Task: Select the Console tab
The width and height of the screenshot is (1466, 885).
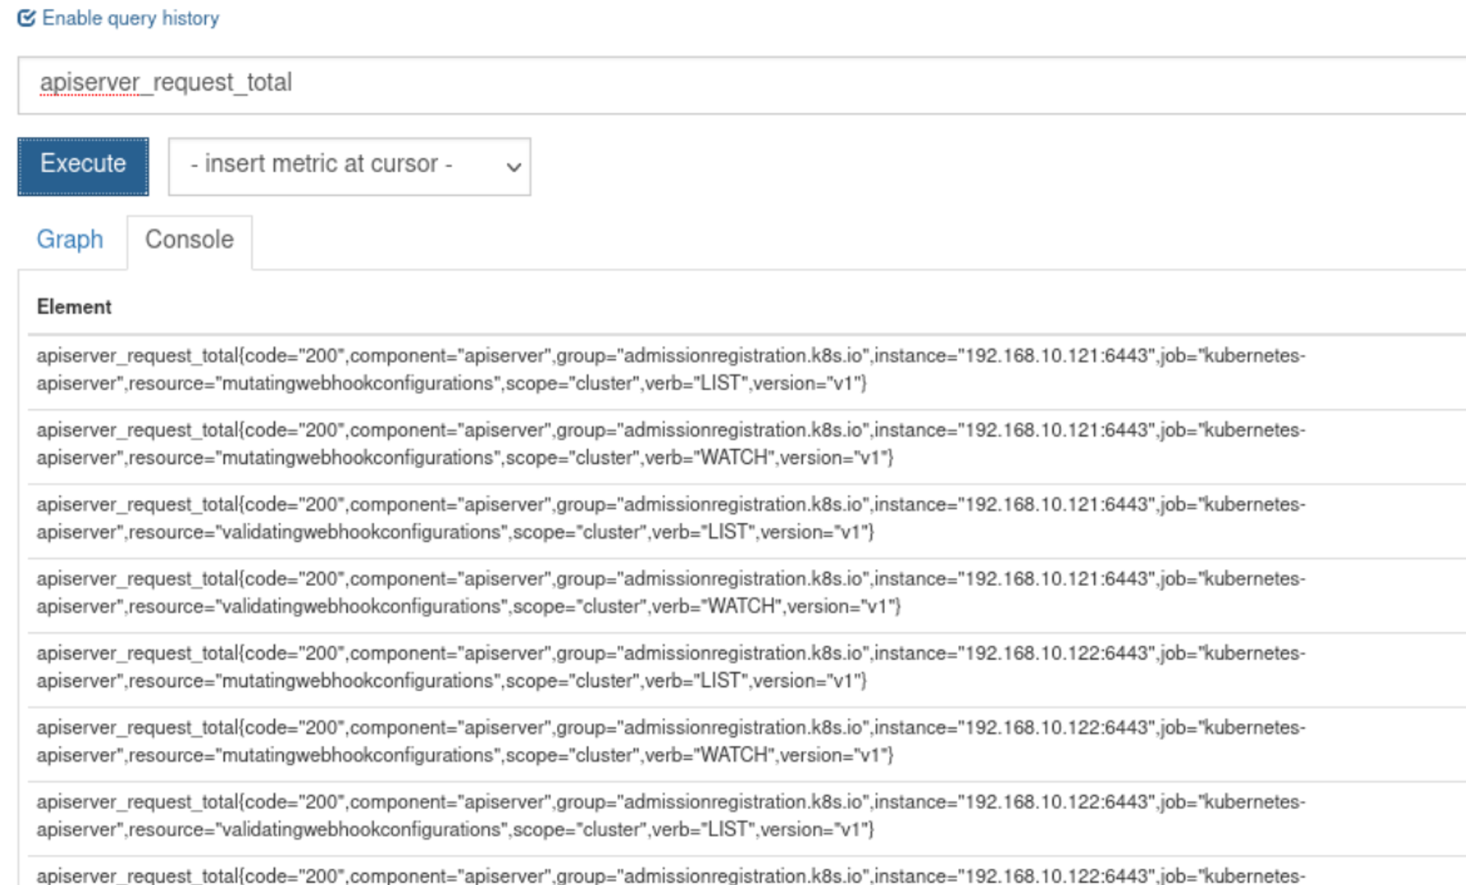Action: click(x=189, y=240)
